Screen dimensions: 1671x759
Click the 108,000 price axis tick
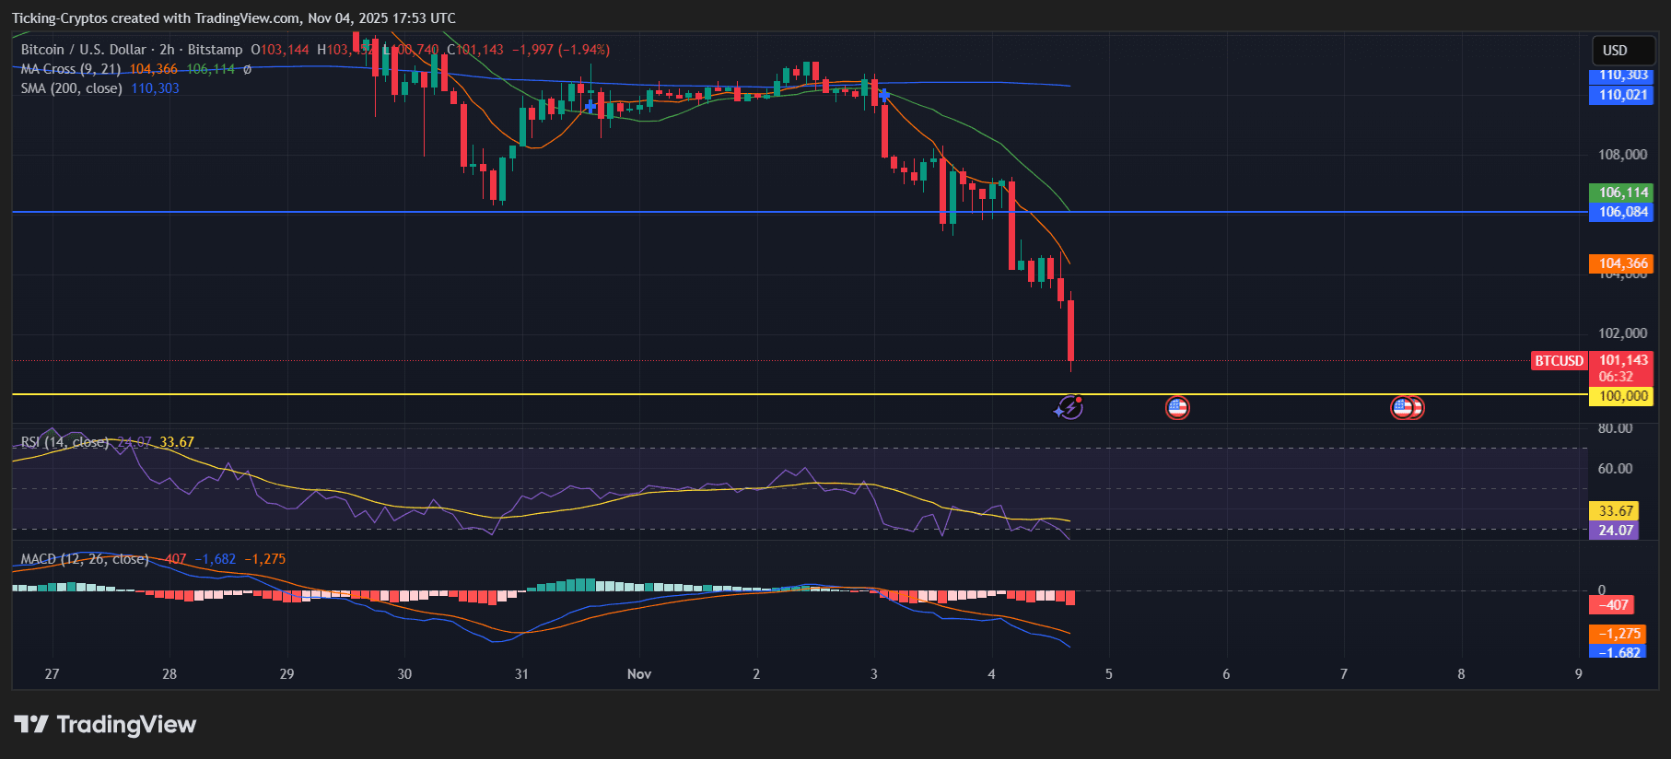1622,155
